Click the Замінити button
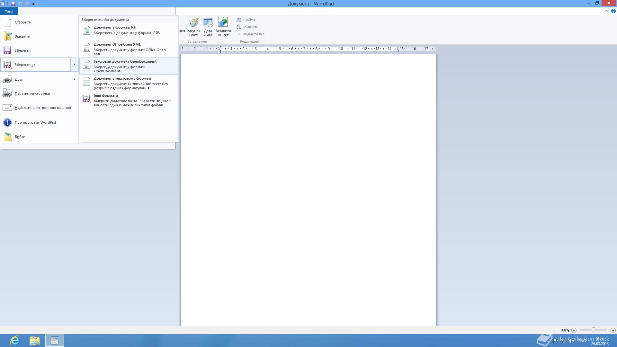The height and width of the screenshot is (347, 617). tap(247, 27)
